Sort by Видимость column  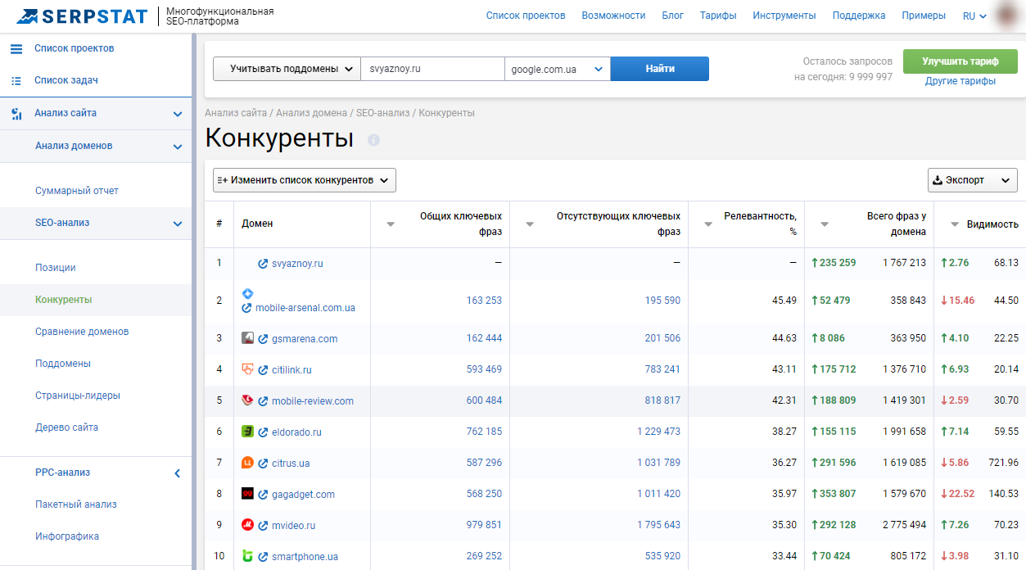pos(954,224)
